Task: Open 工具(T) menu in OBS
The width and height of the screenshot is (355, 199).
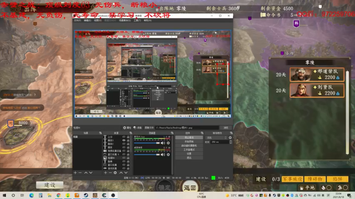Action: (x=137, y=20)
